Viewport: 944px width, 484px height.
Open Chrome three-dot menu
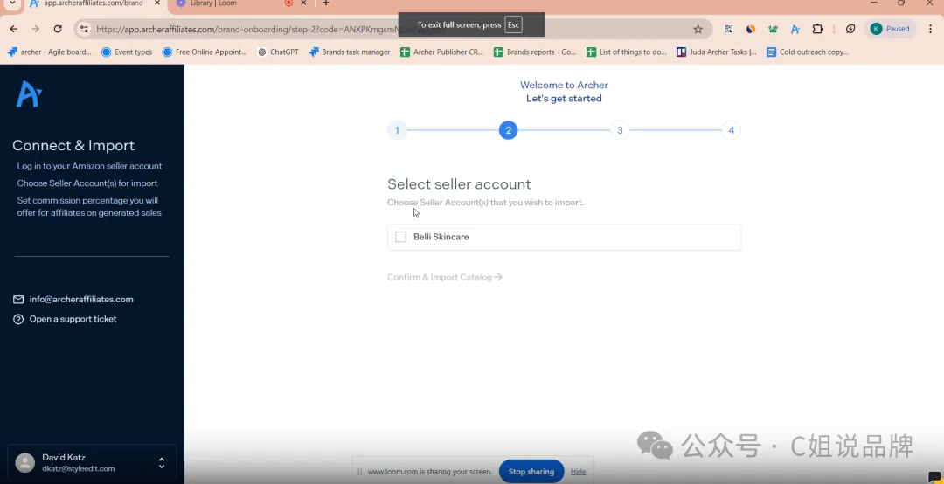tap(931, 29)
